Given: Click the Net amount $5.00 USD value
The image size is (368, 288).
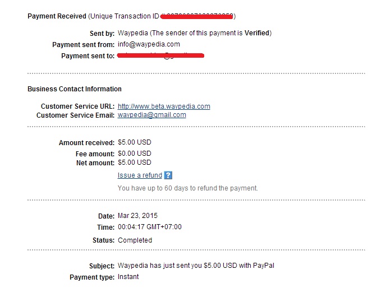Looking at the screenshot, I should (135, 163).
